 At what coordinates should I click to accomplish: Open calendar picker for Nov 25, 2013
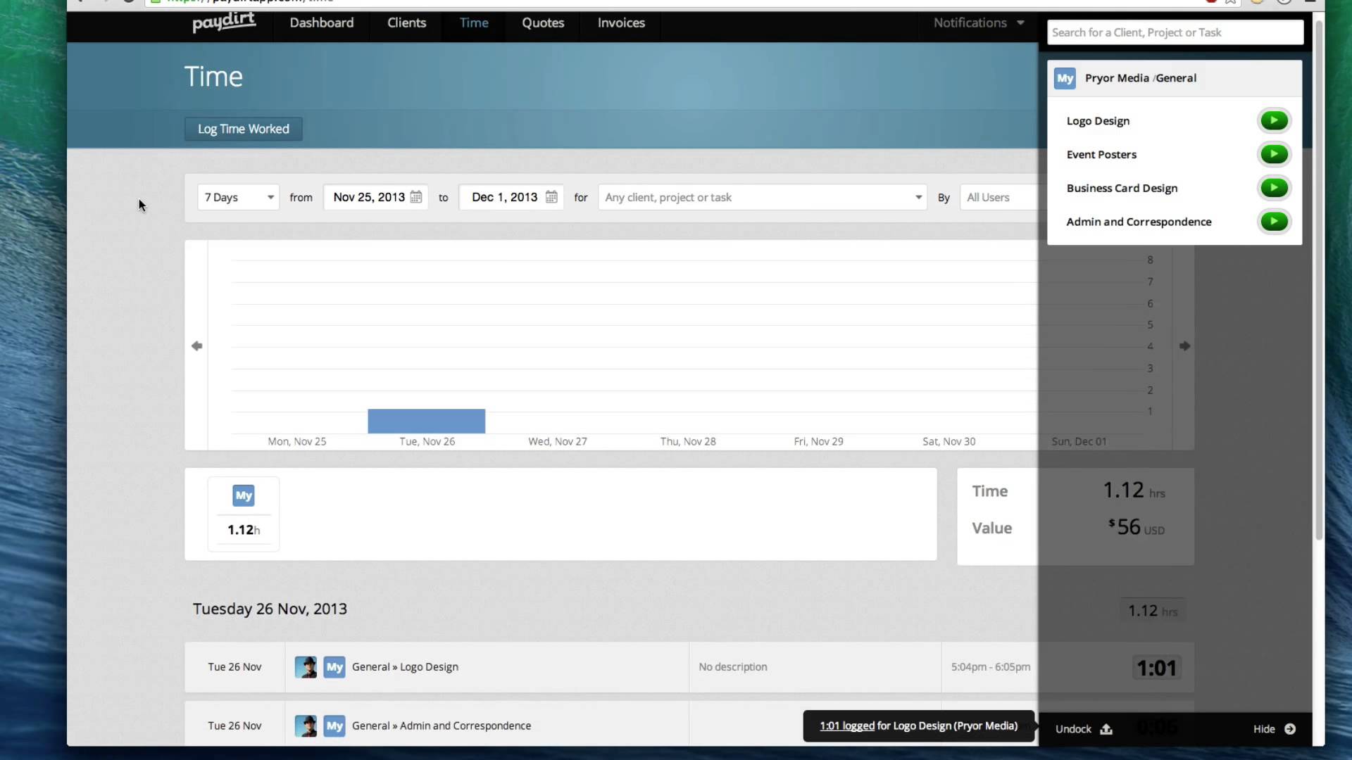(416, 197)
